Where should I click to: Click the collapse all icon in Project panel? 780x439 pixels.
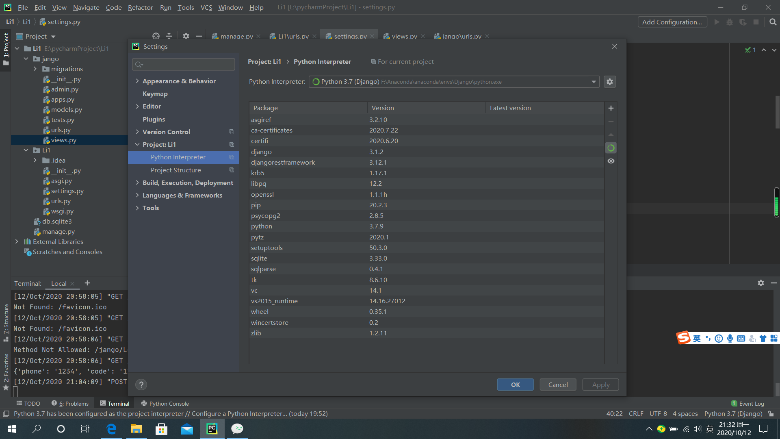point(169,36)
